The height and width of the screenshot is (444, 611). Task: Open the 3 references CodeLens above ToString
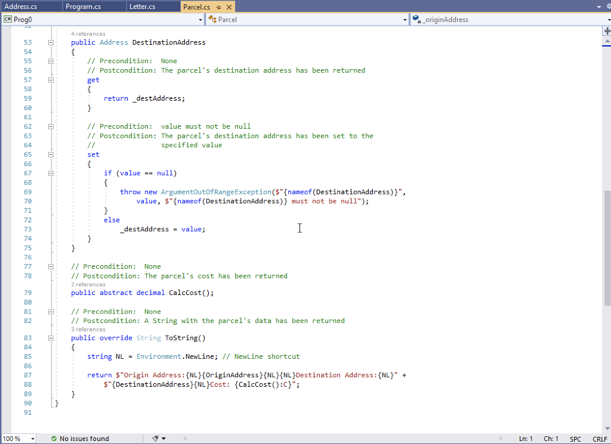pos(88,330)
